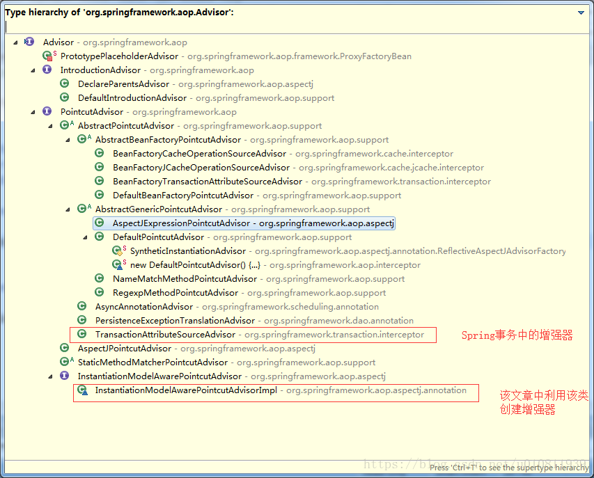594x478 pixels.
Task: Click the AbstractPointcutAdvisor abstract class icon
Action: pyautogui.click(x=66, y=125)
